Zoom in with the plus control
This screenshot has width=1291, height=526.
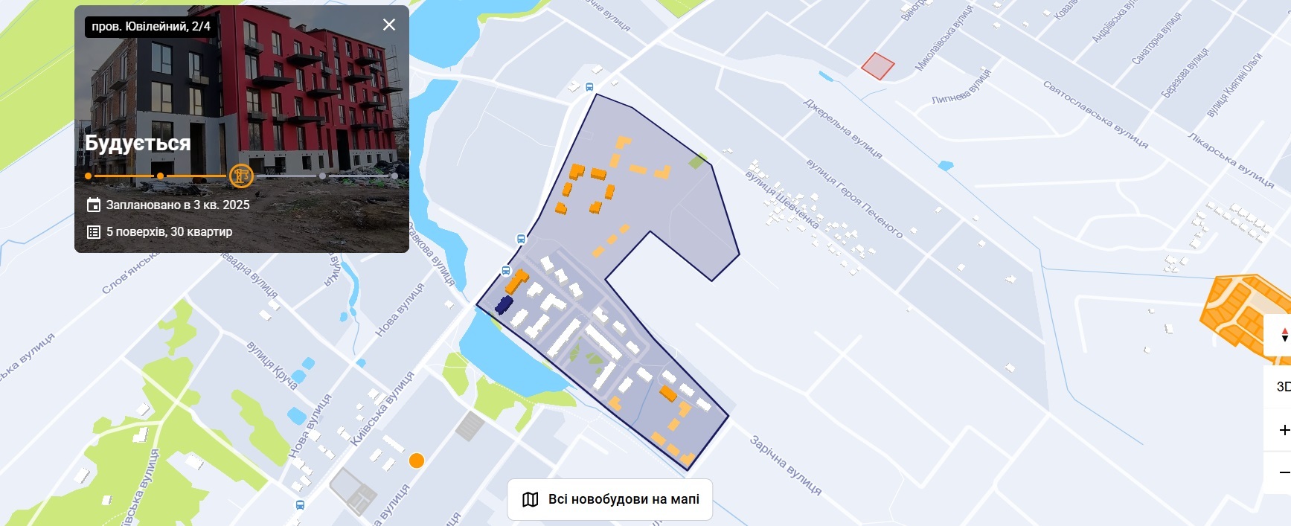point(1283,430)
